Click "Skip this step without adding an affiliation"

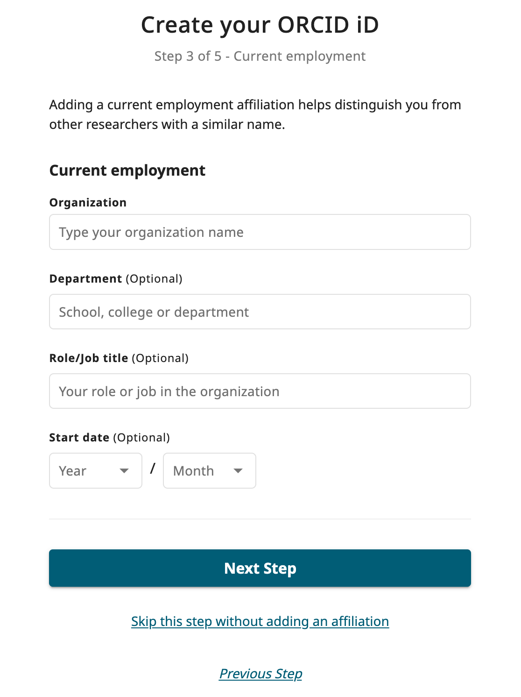(x=260, y=621)
